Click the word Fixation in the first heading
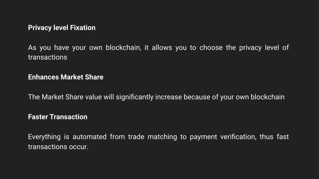Viewport: 319px width, 179px height. pyautogui.click(x=83, y=28)
